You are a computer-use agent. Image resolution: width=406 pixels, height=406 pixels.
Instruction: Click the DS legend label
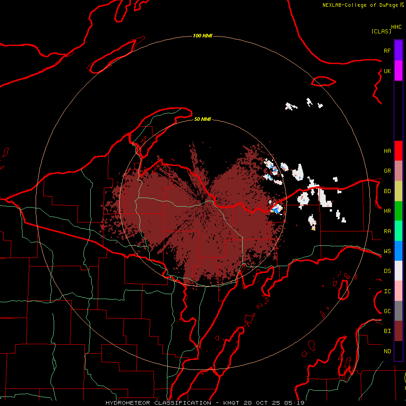click(387, 271)
